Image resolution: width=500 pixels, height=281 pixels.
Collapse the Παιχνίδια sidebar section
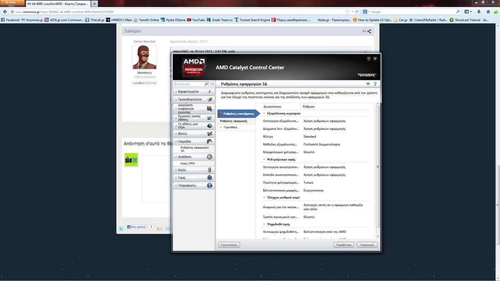[176, 142]
